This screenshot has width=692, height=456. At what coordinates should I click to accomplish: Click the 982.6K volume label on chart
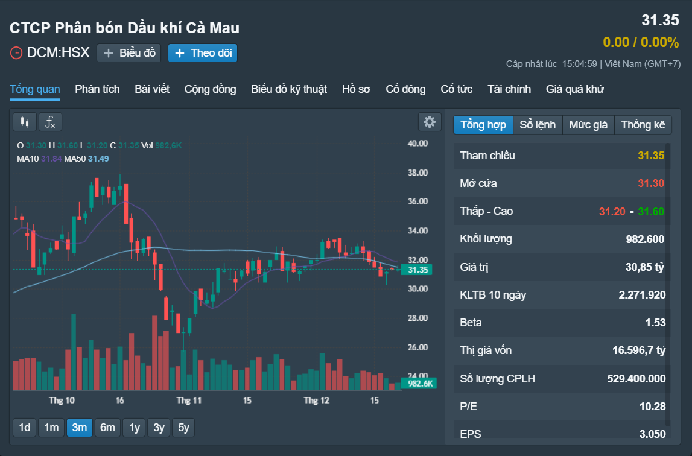419,383
